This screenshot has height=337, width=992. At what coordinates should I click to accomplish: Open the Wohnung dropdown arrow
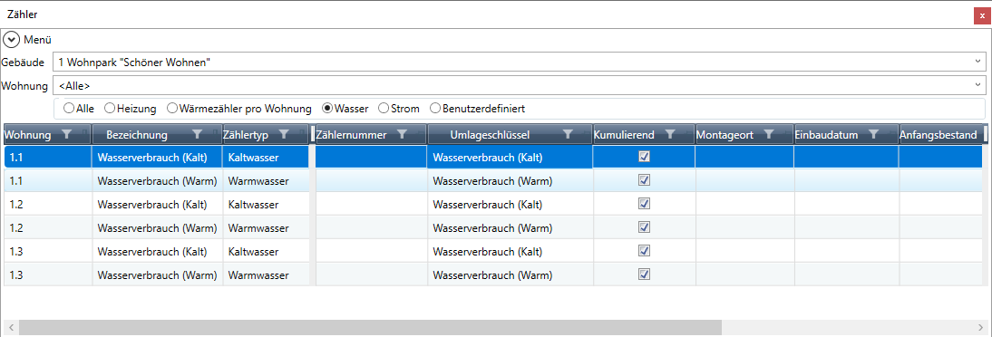point(978,85)
